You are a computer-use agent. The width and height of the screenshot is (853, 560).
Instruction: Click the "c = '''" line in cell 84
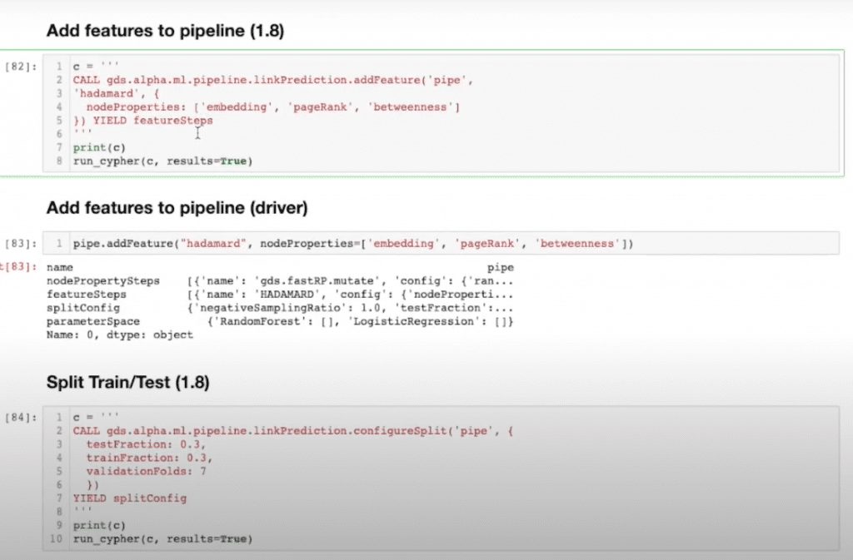click(96, 417)
